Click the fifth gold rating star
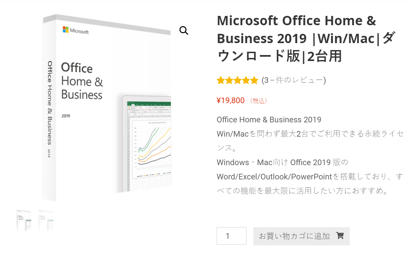This screenshot has height=256, width=410. (x=254, y=81)
